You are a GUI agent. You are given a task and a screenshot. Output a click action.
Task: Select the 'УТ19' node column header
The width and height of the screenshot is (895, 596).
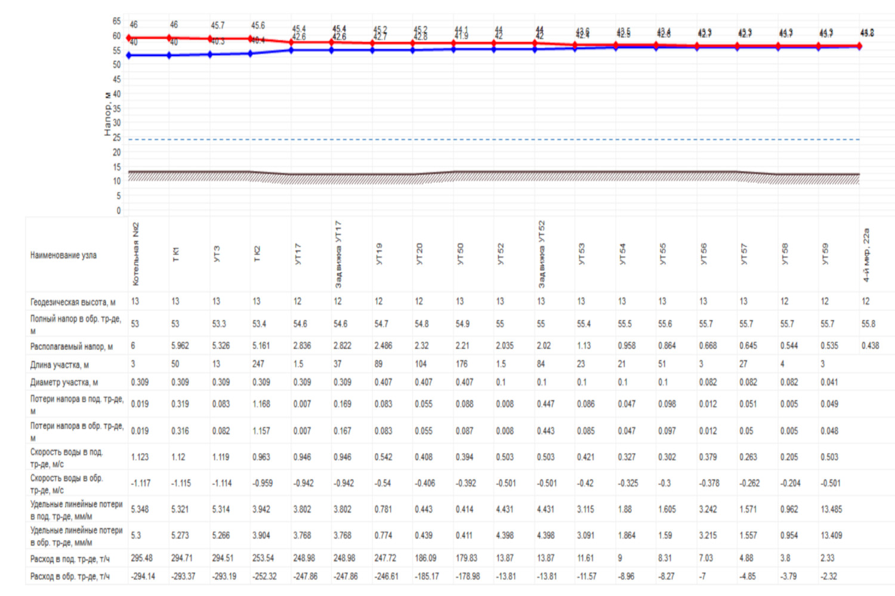(x=379, y=253)
